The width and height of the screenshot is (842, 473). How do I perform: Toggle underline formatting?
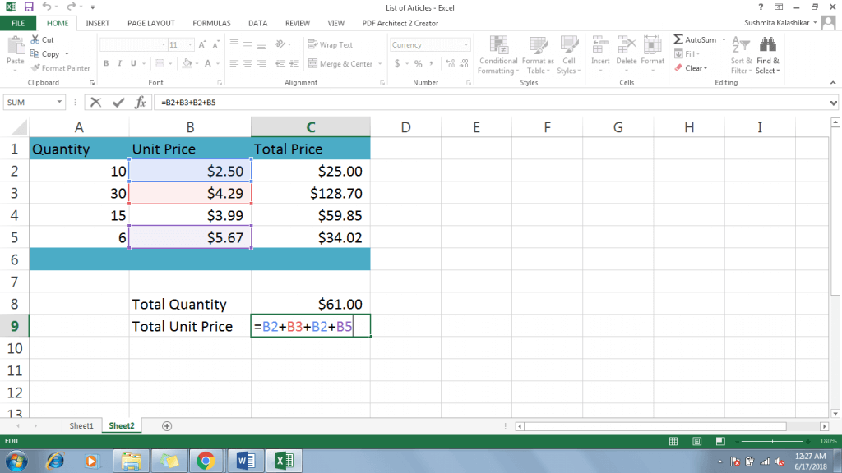(x=132, y=62)
